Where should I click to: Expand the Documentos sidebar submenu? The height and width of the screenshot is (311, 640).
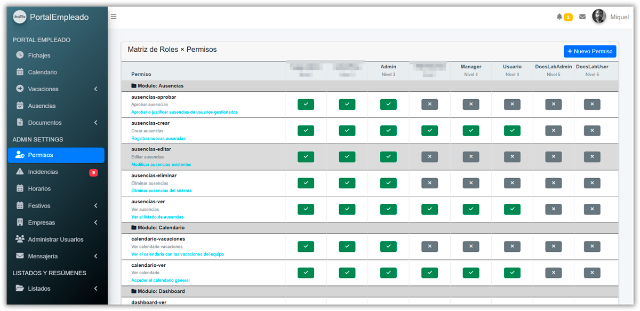96,123
